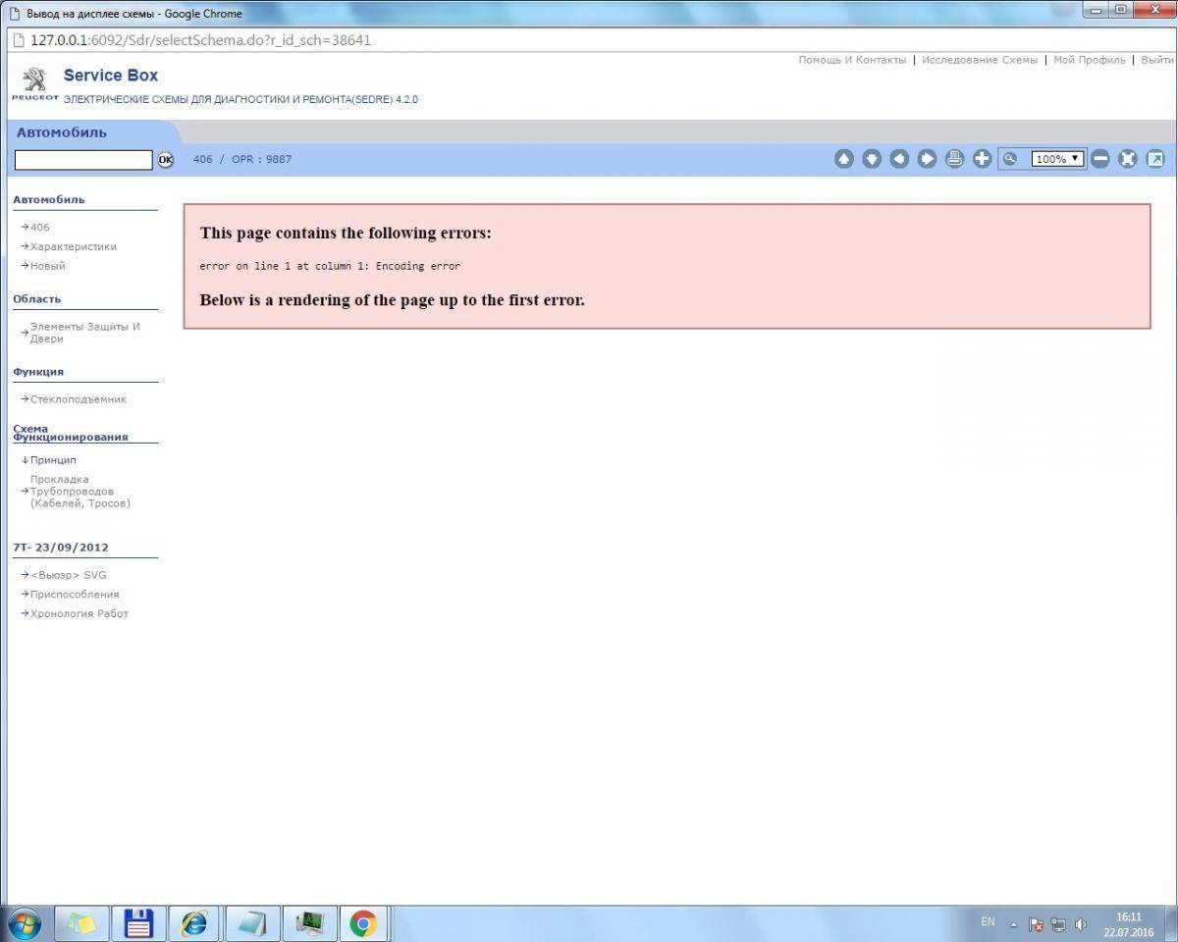This screenshot has height=942, width=1178.
Task: Open Стеклоподъемник function item
Action: [78, 399]
